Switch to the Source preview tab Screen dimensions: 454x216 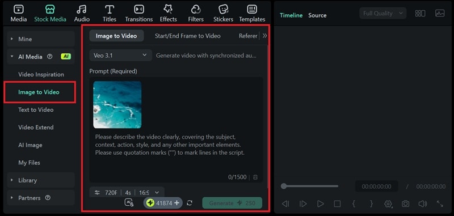[x=317, y=15]
